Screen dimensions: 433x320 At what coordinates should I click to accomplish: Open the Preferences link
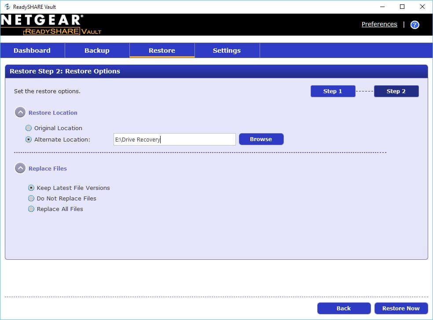[379, 24]
